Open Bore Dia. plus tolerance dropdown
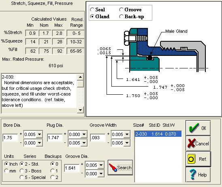Image resolution: width=222 pixels, height=187 pixels. pos(39,134)
